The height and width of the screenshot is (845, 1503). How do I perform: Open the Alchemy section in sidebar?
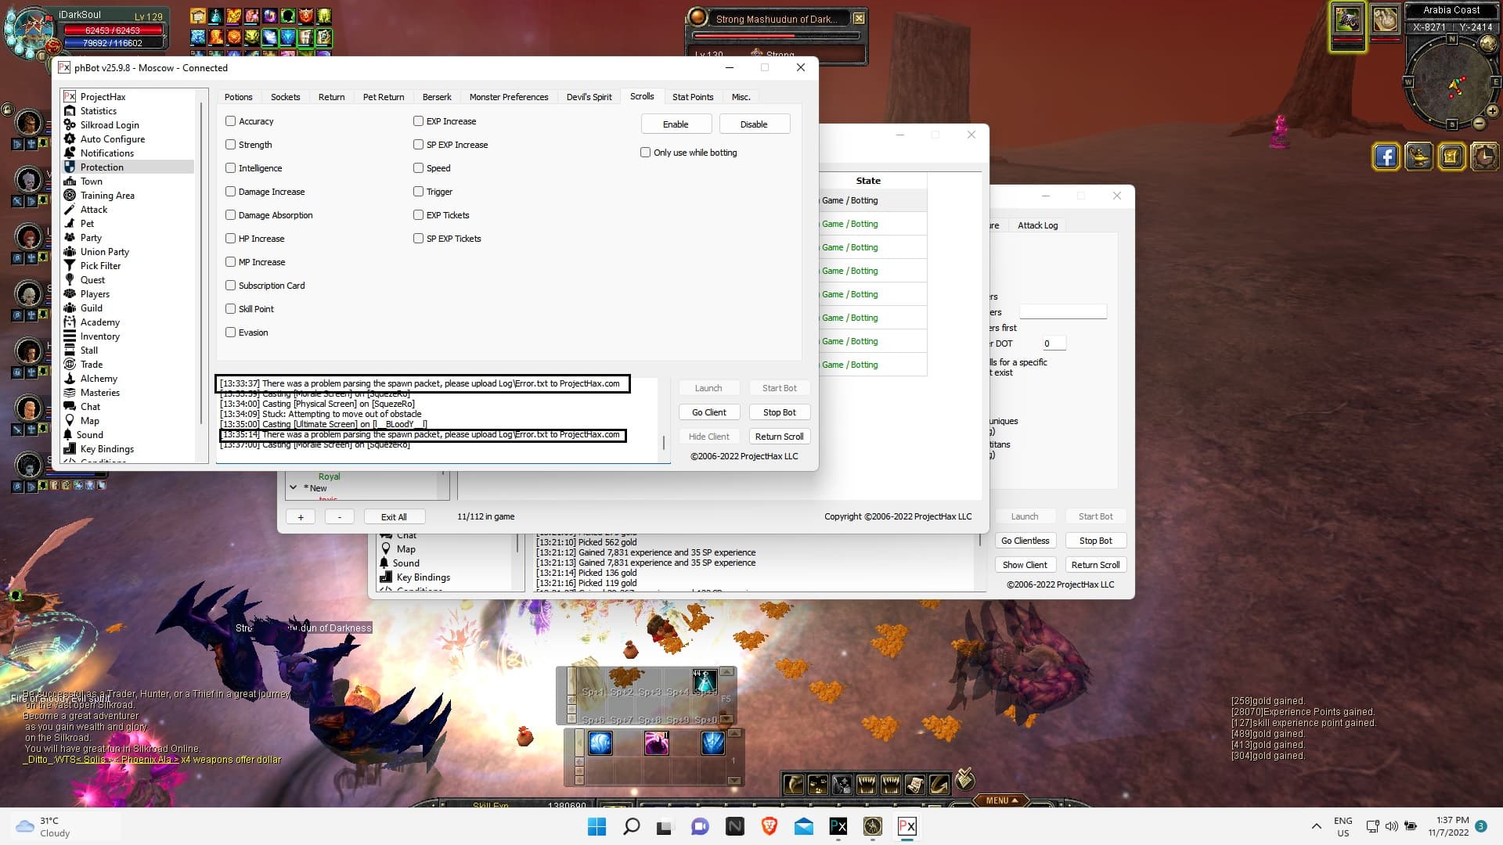[x=99, y=379]
